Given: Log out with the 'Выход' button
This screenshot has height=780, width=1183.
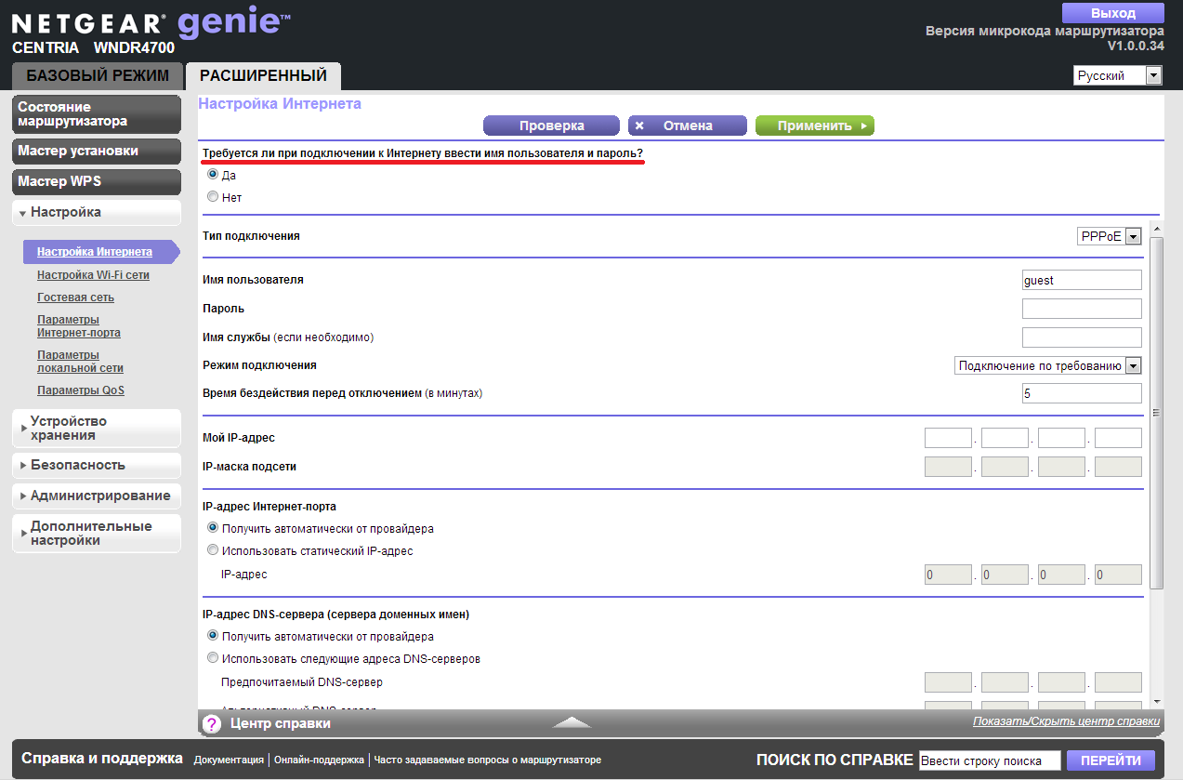Looking at the screenshot, I should point(1112,13).
